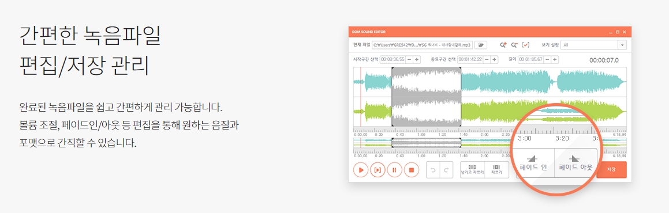The height and width of the screenshot is (213, 669).
Task: Click the gray selected region in the main waveform
Action: [426, 97]
